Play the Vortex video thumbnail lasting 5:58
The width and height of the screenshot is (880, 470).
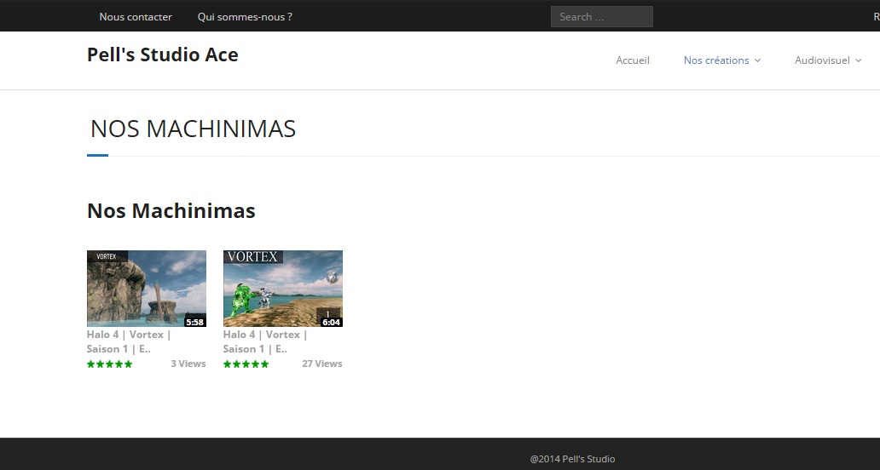(x=147, y=289)
